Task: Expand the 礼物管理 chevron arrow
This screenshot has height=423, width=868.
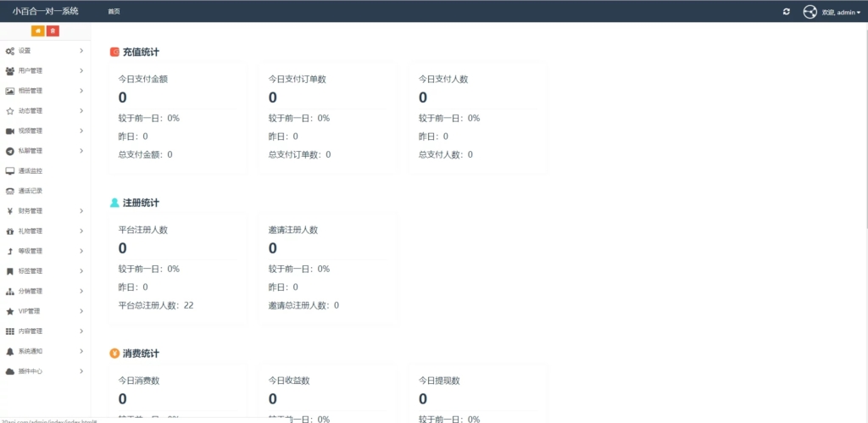Action: [81, 231]
